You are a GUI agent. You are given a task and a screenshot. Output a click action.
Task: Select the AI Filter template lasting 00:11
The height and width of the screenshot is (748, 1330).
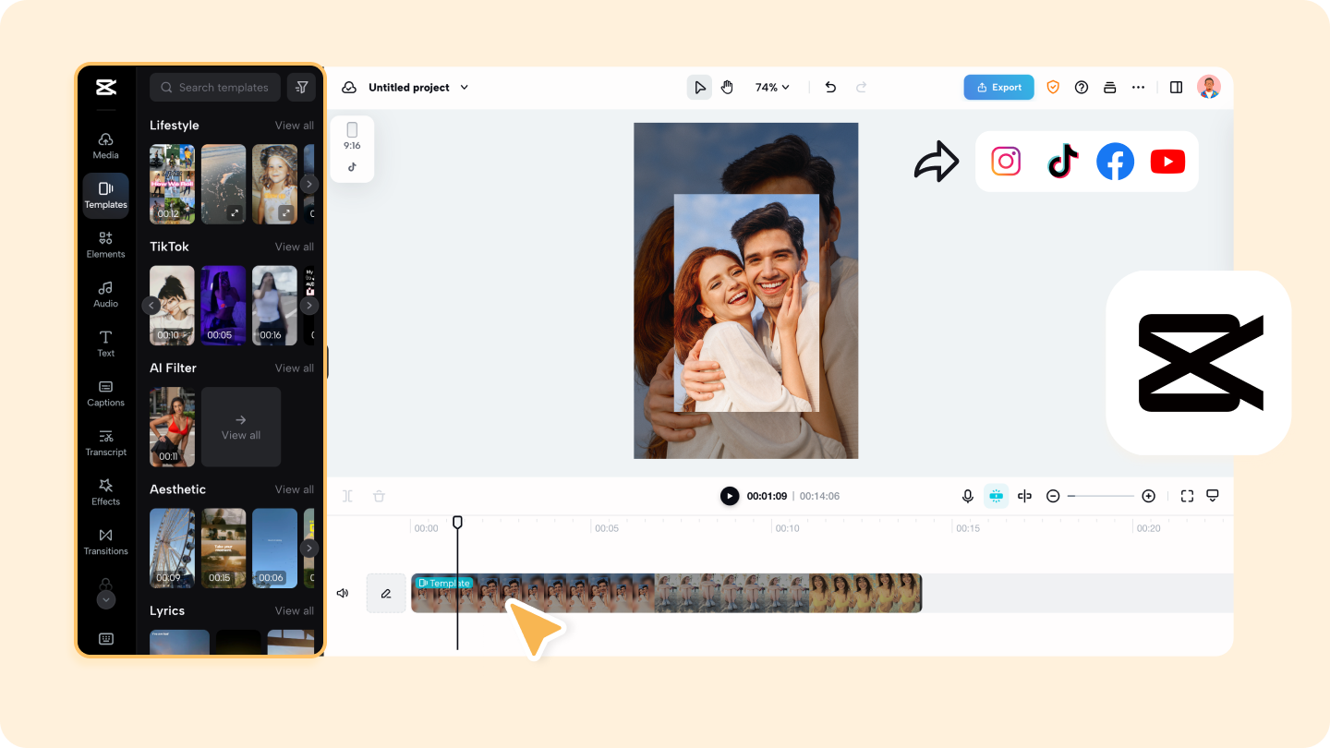(x=173, y=427)
